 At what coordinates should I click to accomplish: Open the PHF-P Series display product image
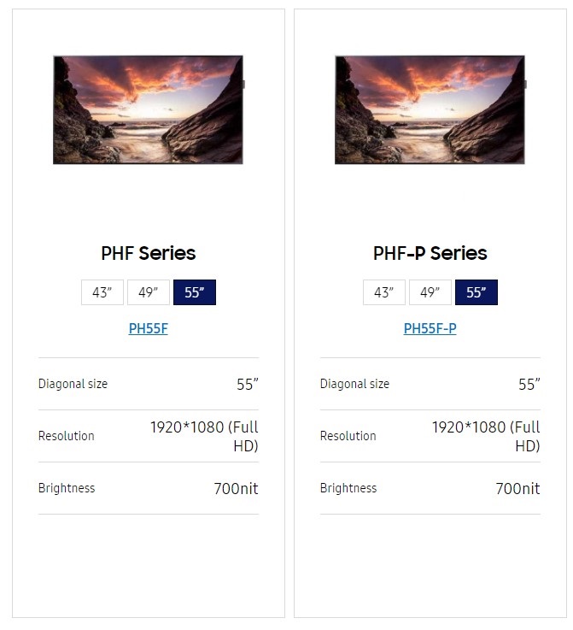[x=430, y=109]
